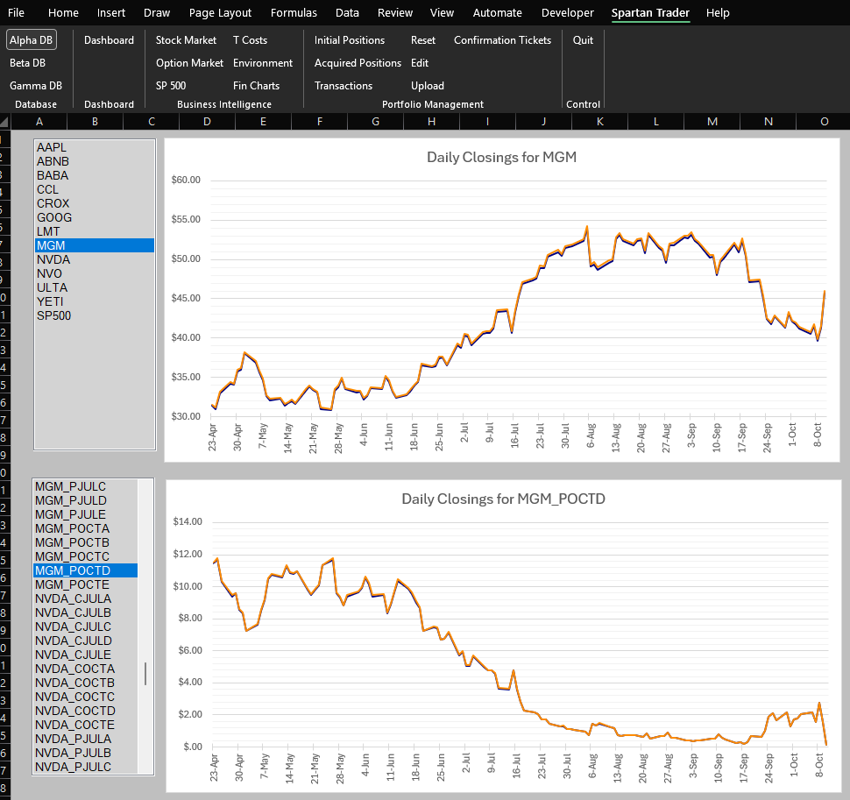This screenshot has height=800, width=850.
Task: Select AAPL in the ticker list
Action: tap(51, 147)
